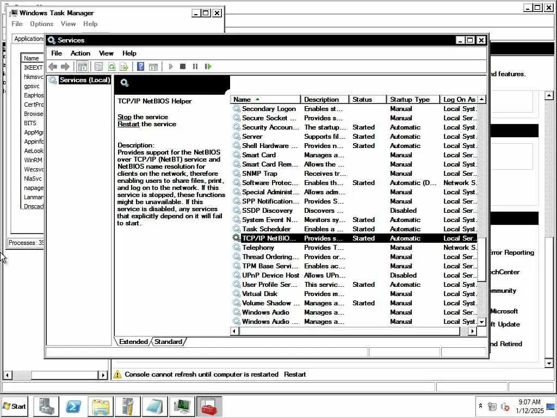The height and width of the screenshot is (418, 557).
Task: Click Name column header in Task Manager
Action: [32, 58]
